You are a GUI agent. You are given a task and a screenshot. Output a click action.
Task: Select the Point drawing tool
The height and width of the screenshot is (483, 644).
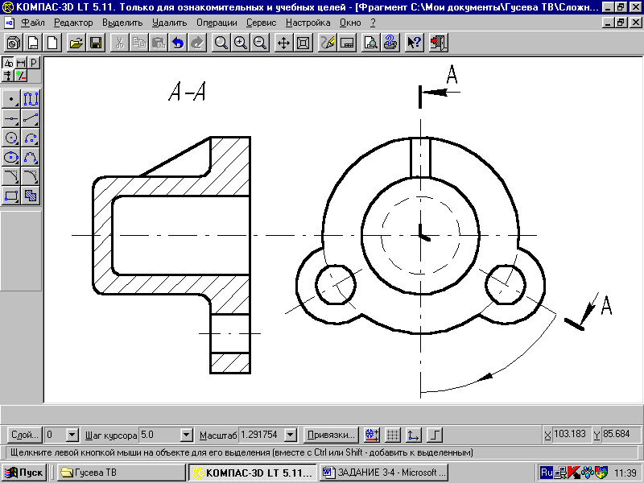[11, 99]
